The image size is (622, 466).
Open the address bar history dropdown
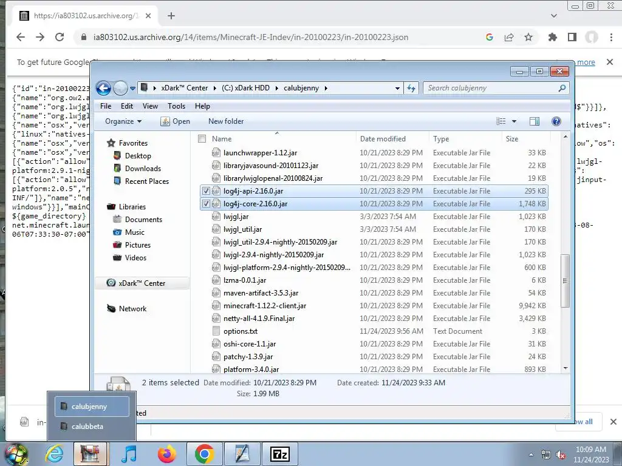397,89
